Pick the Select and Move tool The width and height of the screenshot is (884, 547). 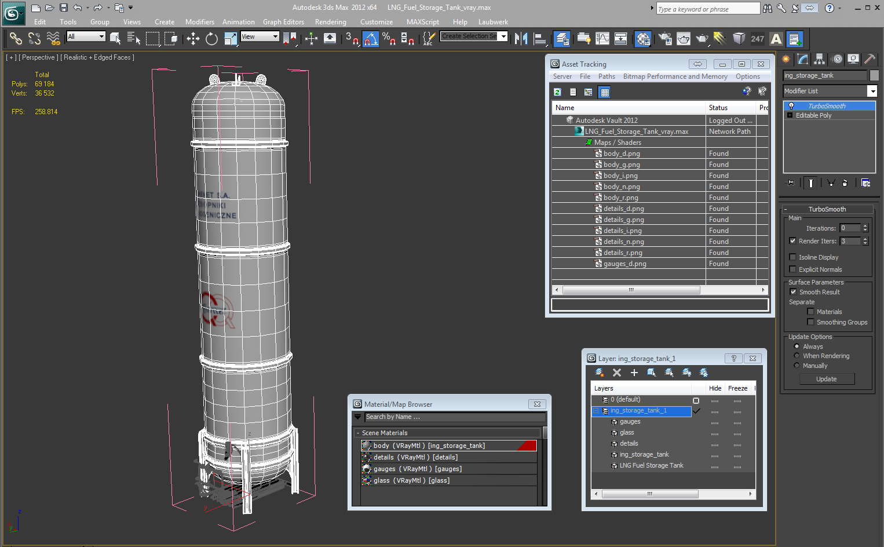click(193, 39)
